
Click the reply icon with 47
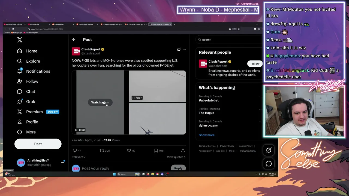coord(75,151)
